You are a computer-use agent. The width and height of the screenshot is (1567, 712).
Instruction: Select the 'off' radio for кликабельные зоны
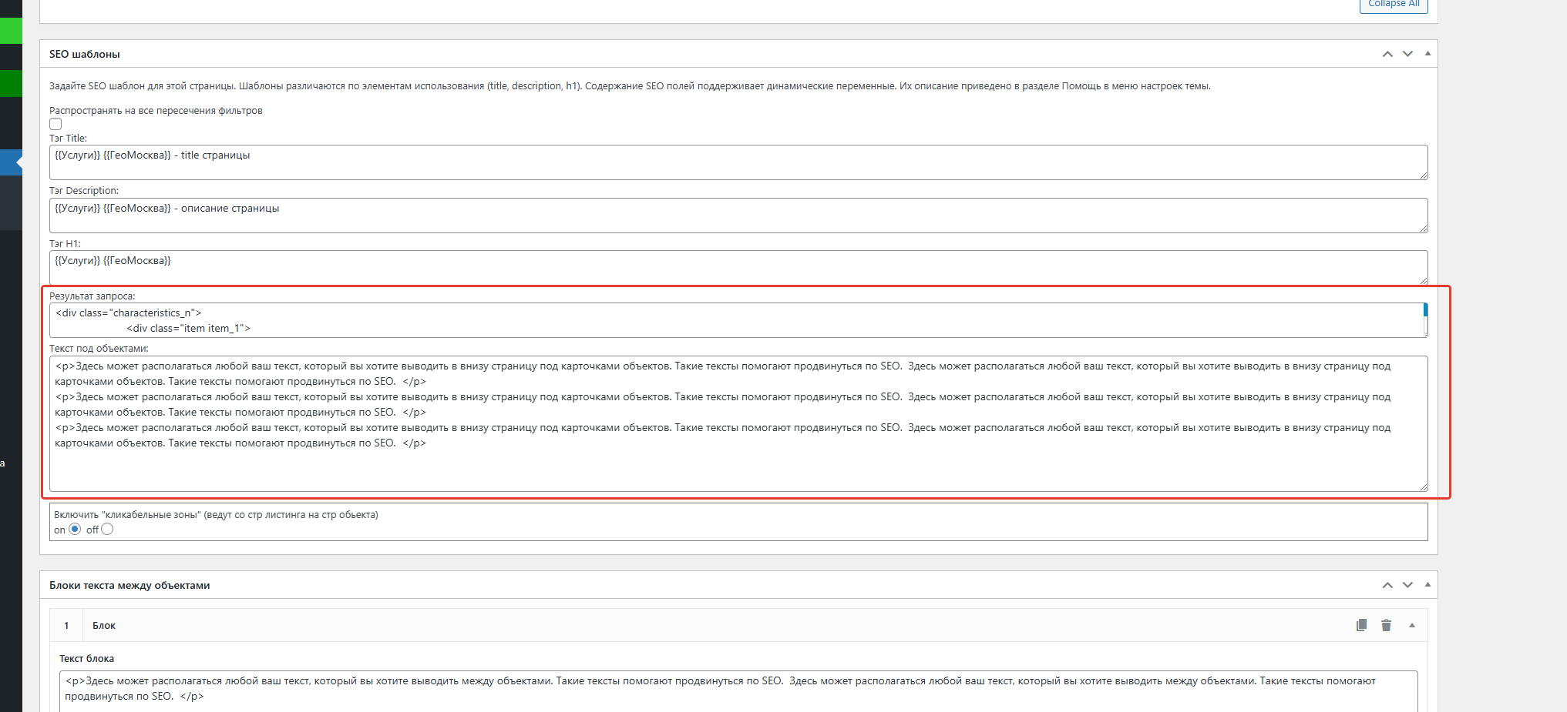click(x=107, y=529)
